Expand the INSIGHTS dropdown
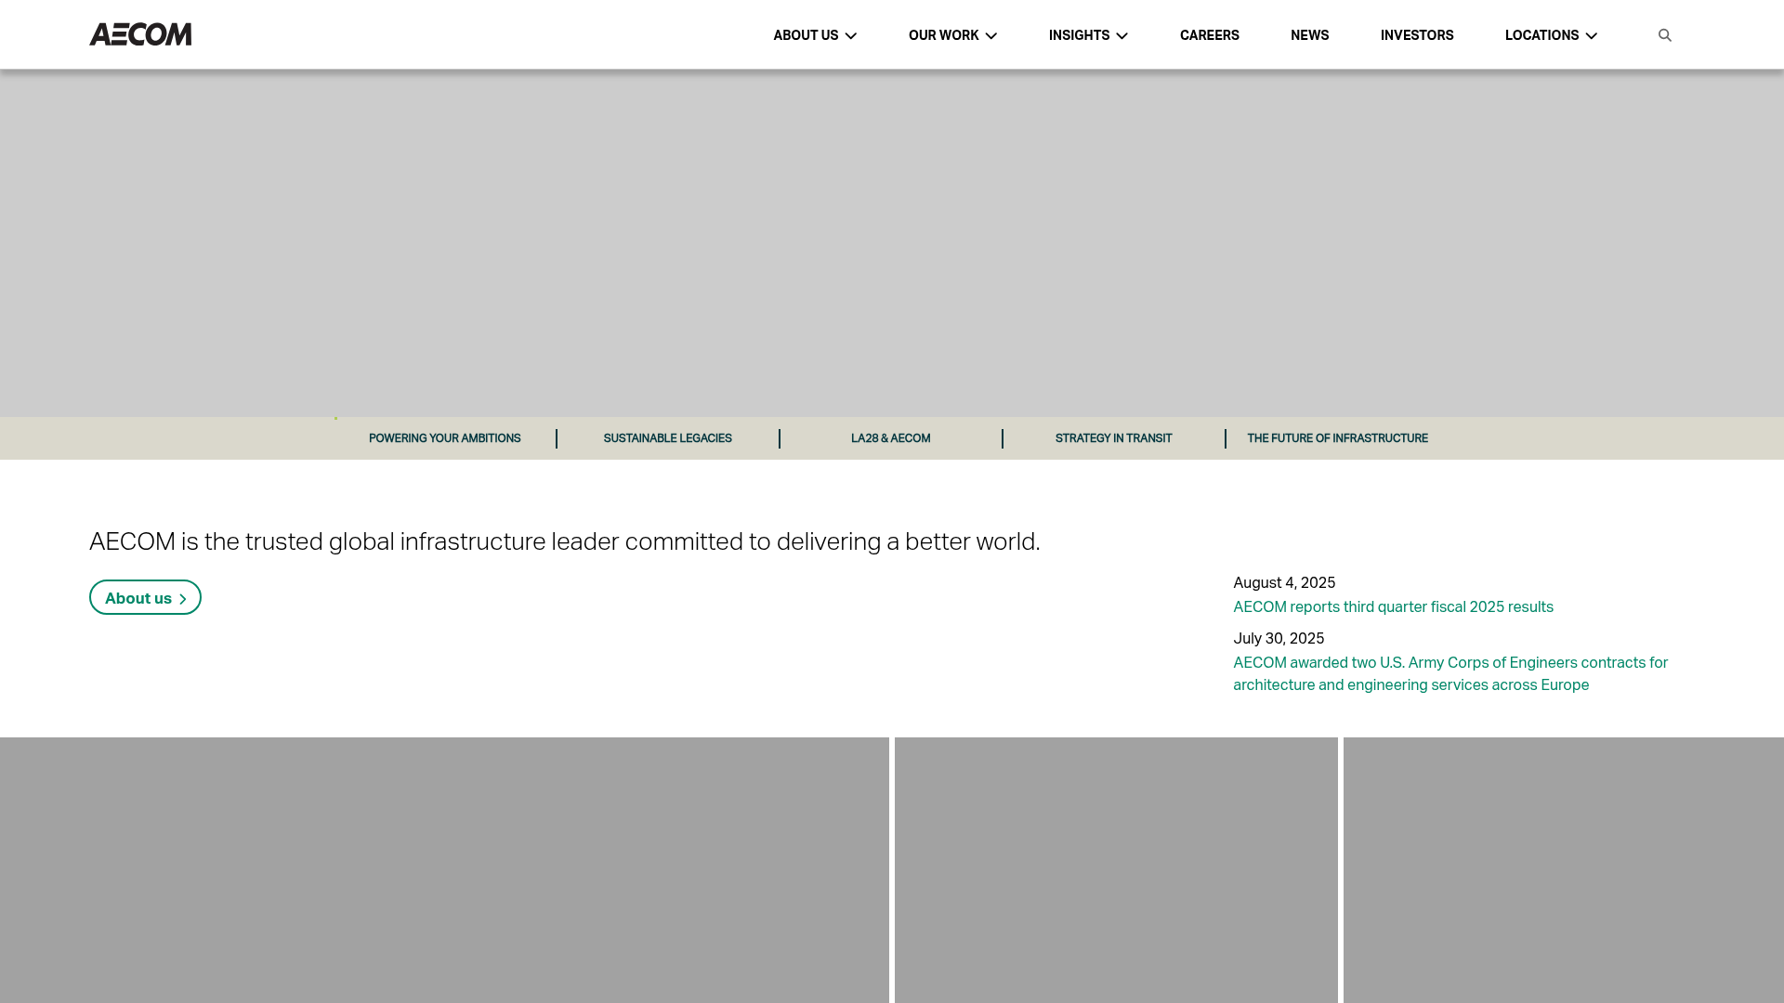The height and width of the screenshot is (1003, 1784). coord(1087,34)
